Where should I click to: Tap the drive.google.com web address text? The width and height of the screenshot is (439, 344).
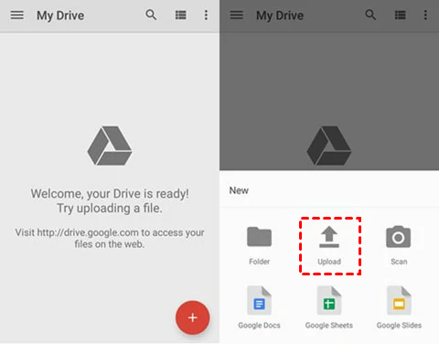pos(88,232)
